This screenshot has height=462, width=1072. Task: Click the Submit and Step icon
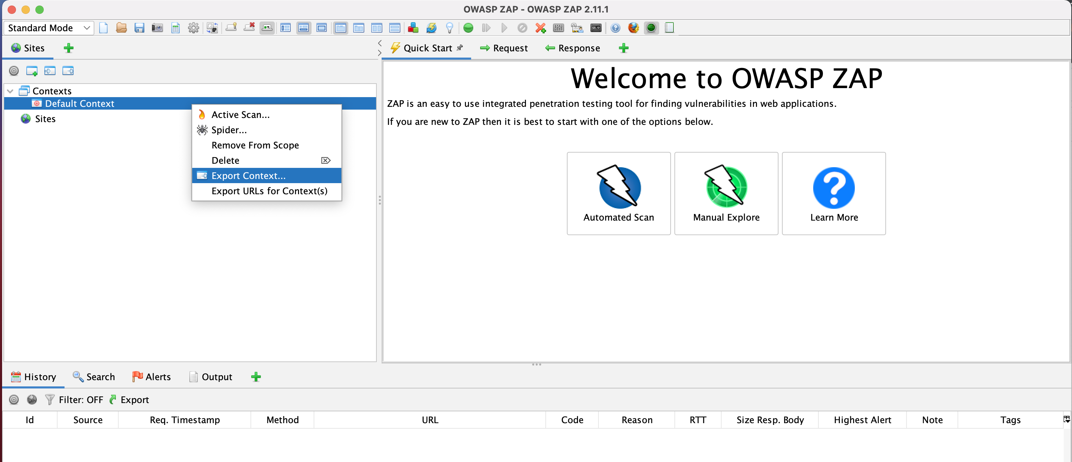[x=486, y=28]
